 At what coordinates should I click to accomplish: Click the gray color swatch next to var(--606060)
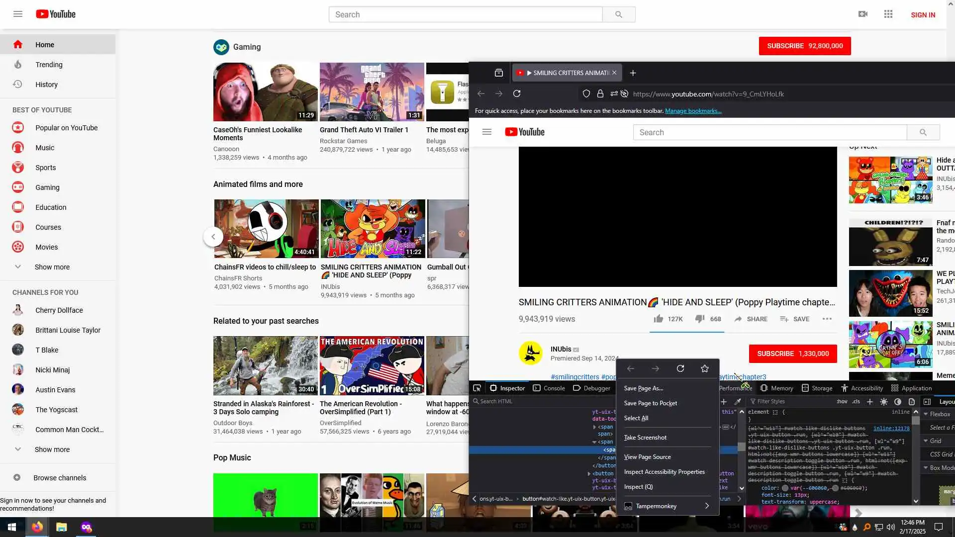click(x=785, y=488)
